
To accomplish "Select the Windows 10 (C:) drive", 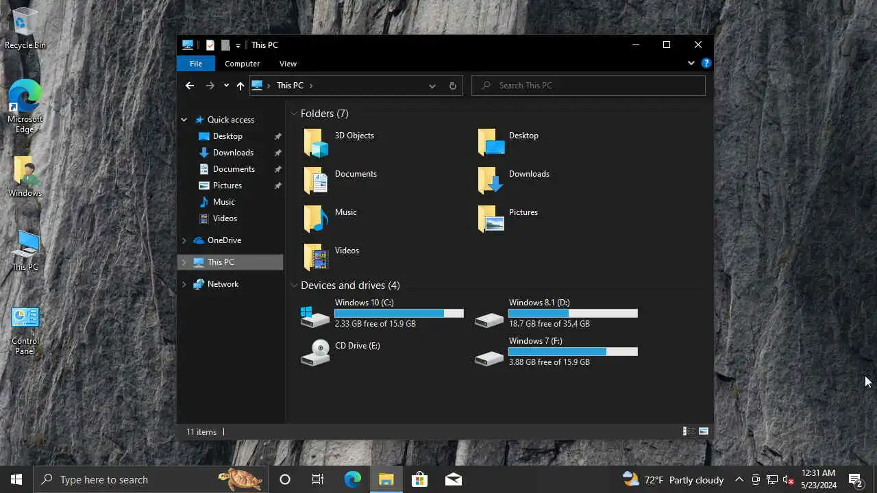I will pos(382,315).
